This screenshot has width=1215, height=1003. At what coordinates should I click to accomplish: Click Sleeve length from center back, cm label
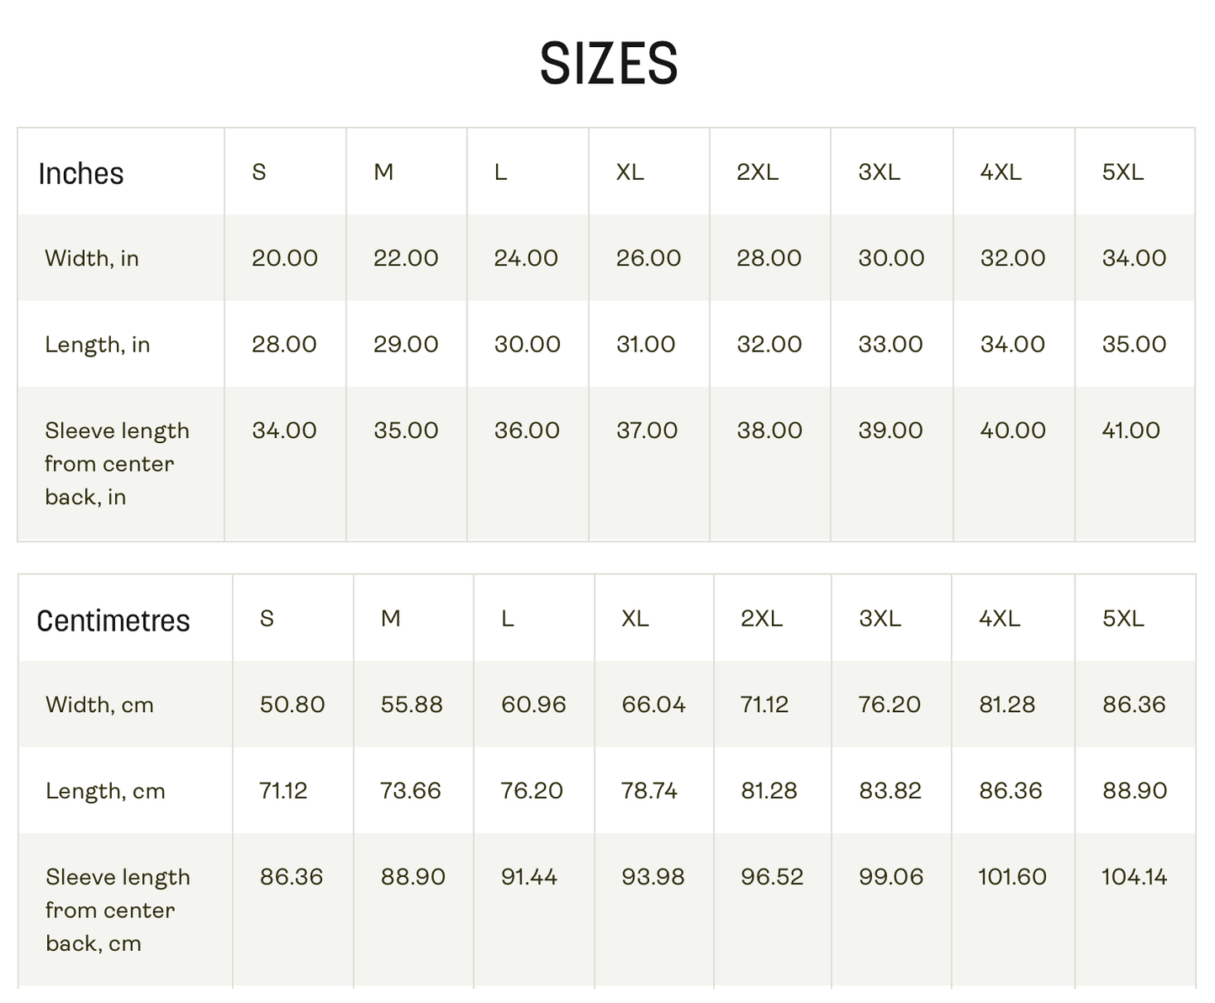[118, 911]
